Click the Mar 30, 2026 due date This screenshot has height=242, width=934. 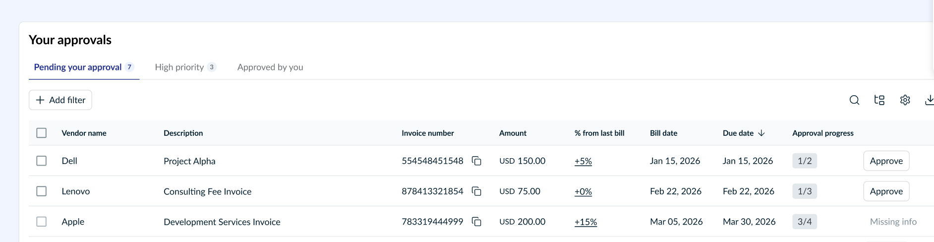coord(749,222)
